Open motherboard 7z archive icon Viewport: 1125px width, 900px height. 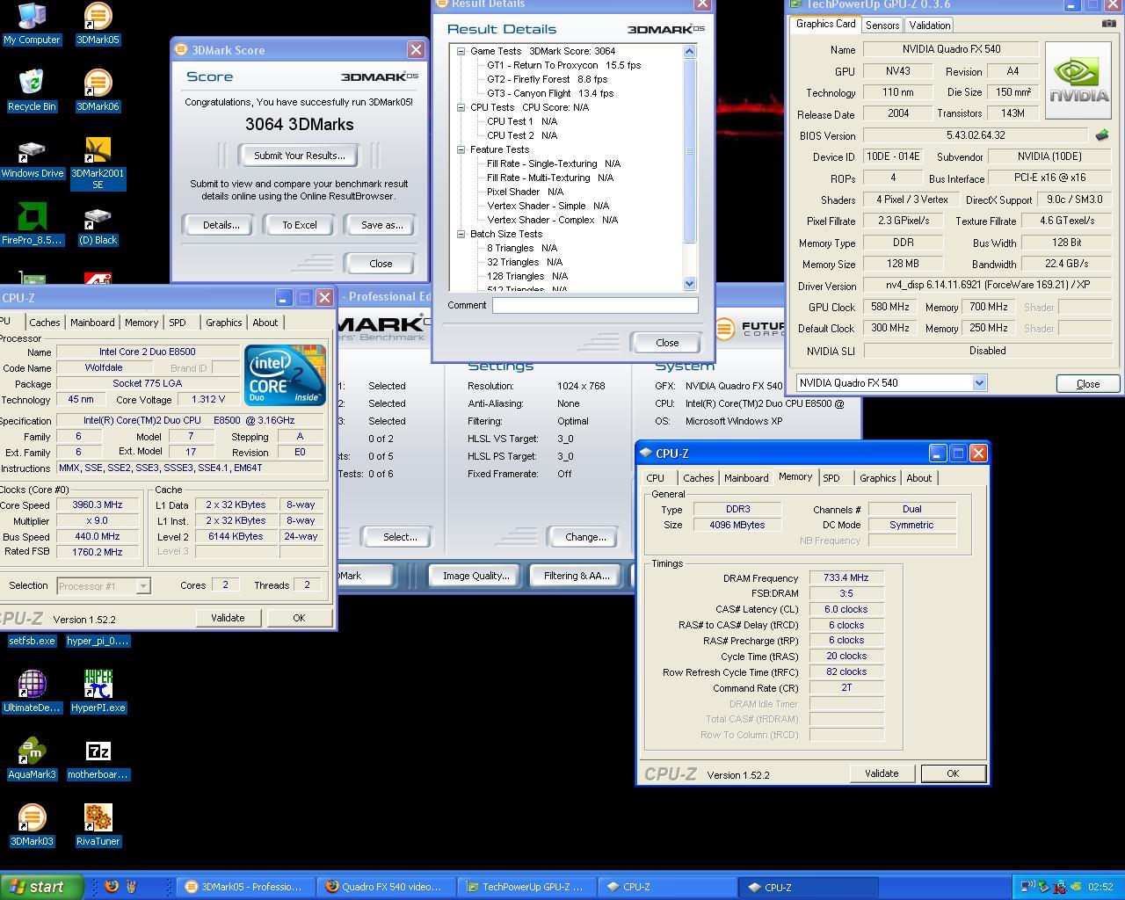(98, 758)
